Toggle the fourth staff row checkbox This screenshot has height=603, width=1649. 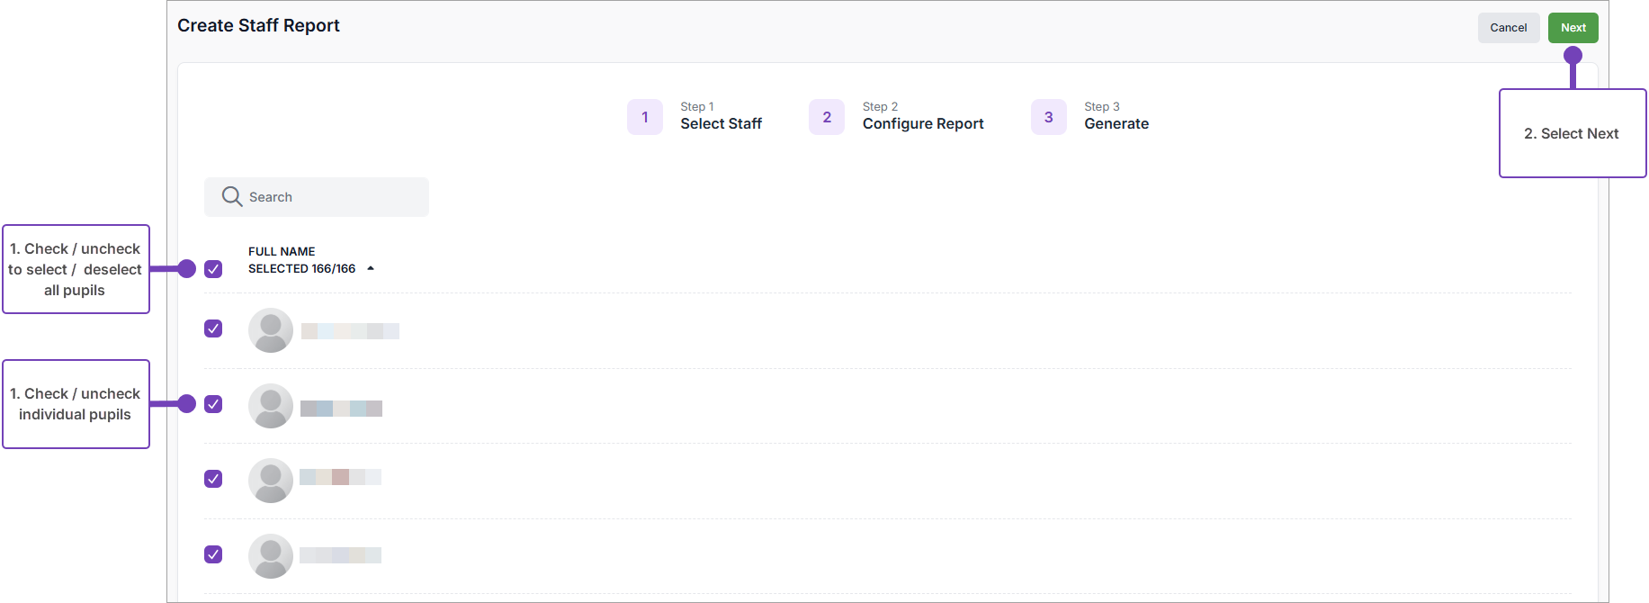point(213,554)
